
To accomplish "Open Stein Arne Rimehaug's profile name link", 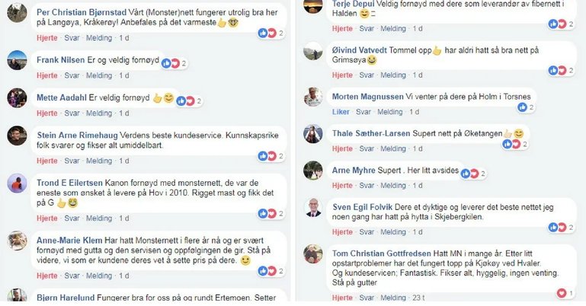I will pyautogui.click(x=77, y=135).
